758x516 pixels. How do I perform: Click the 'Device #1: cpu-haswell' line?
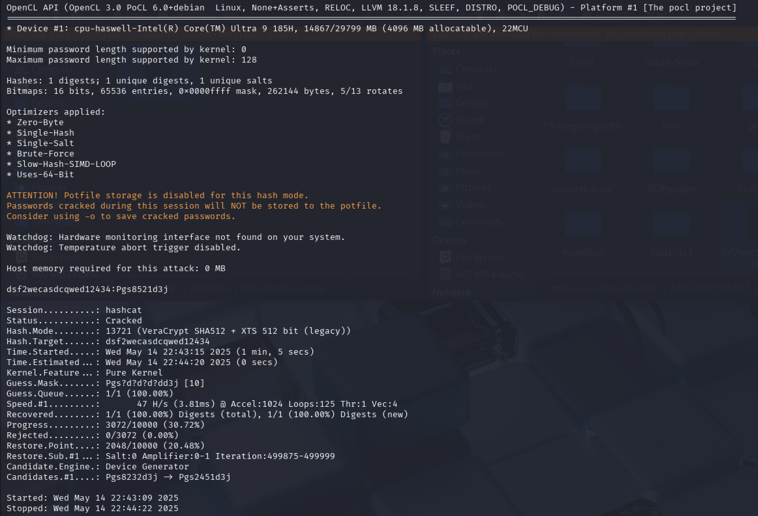point(267,28)
